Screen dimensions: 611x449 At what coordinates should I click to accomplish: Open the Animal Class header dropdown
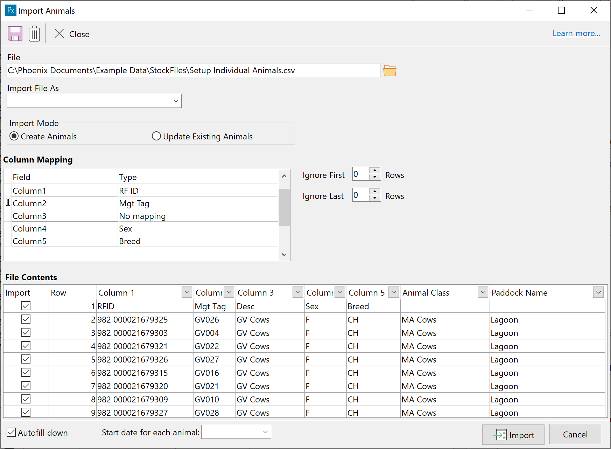(x=483, y=292)
